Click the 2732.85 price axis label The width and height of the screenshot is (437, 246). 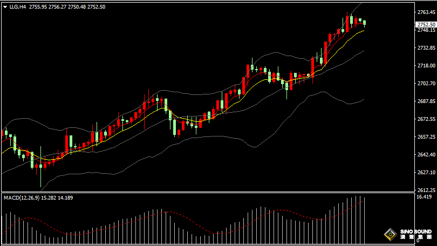[426, 48]
